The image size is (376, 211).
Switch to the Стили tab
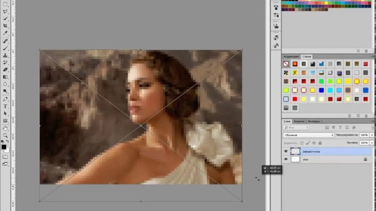pyautogui.click(x=307, y=57)
